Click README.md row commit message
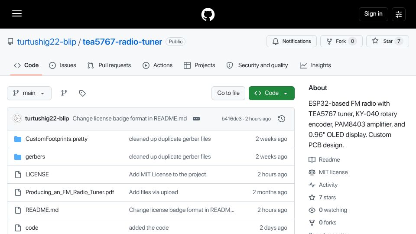The width and height of the screenshot is (416, 234). pyautogui.click(x=182, y=210)
